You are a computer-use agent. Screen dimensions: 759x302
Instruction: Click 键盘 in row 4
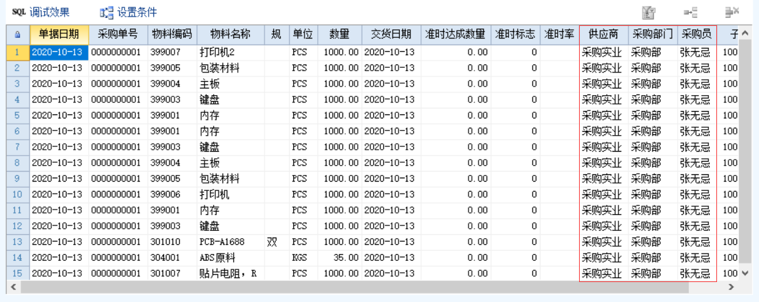pyautogui.click(x=231, y=100)
